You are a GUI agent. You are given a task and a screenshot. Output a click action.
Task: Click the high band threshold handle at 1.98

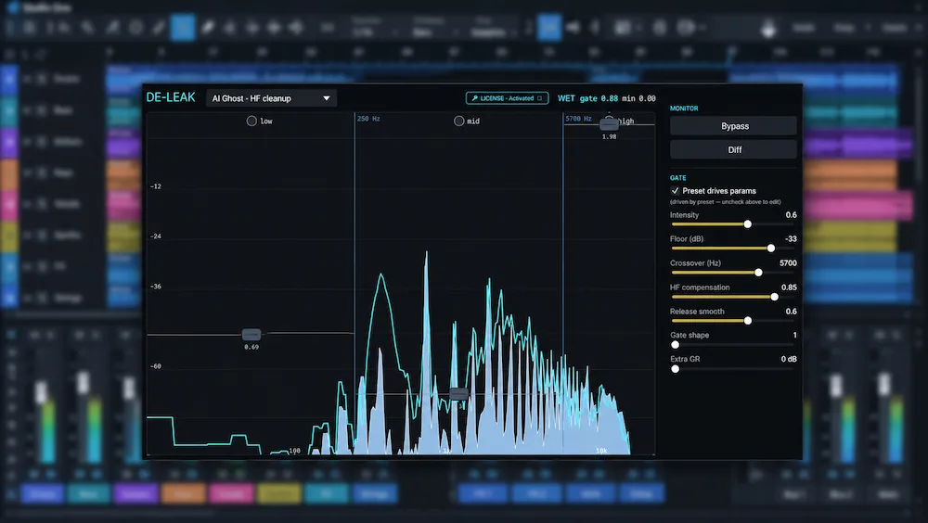609,125
